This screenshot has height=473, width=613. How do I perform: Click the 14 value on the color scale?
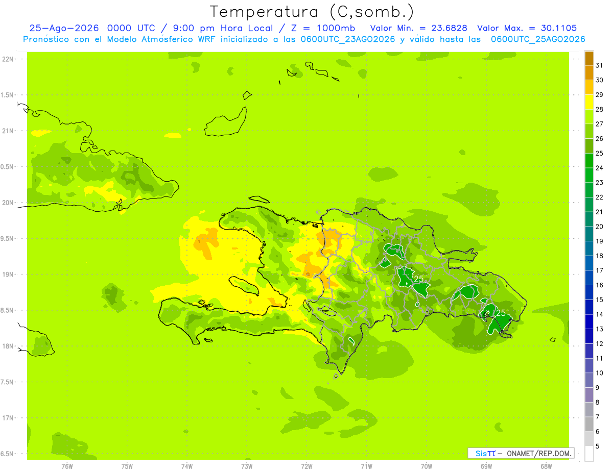[x=600, y=314]
